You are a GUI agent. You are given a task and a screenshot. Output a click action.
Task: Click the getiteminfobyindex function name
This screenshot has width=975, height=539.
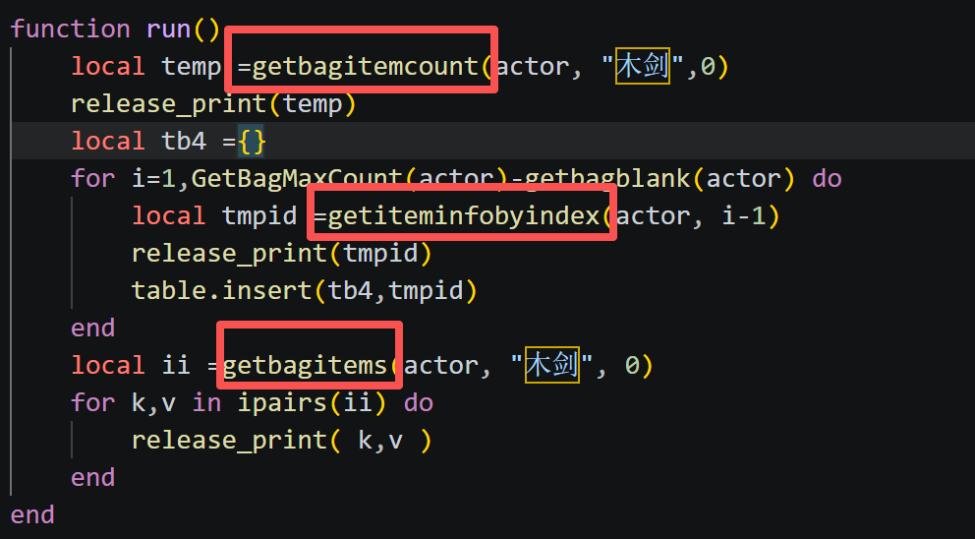click(464, 216)
